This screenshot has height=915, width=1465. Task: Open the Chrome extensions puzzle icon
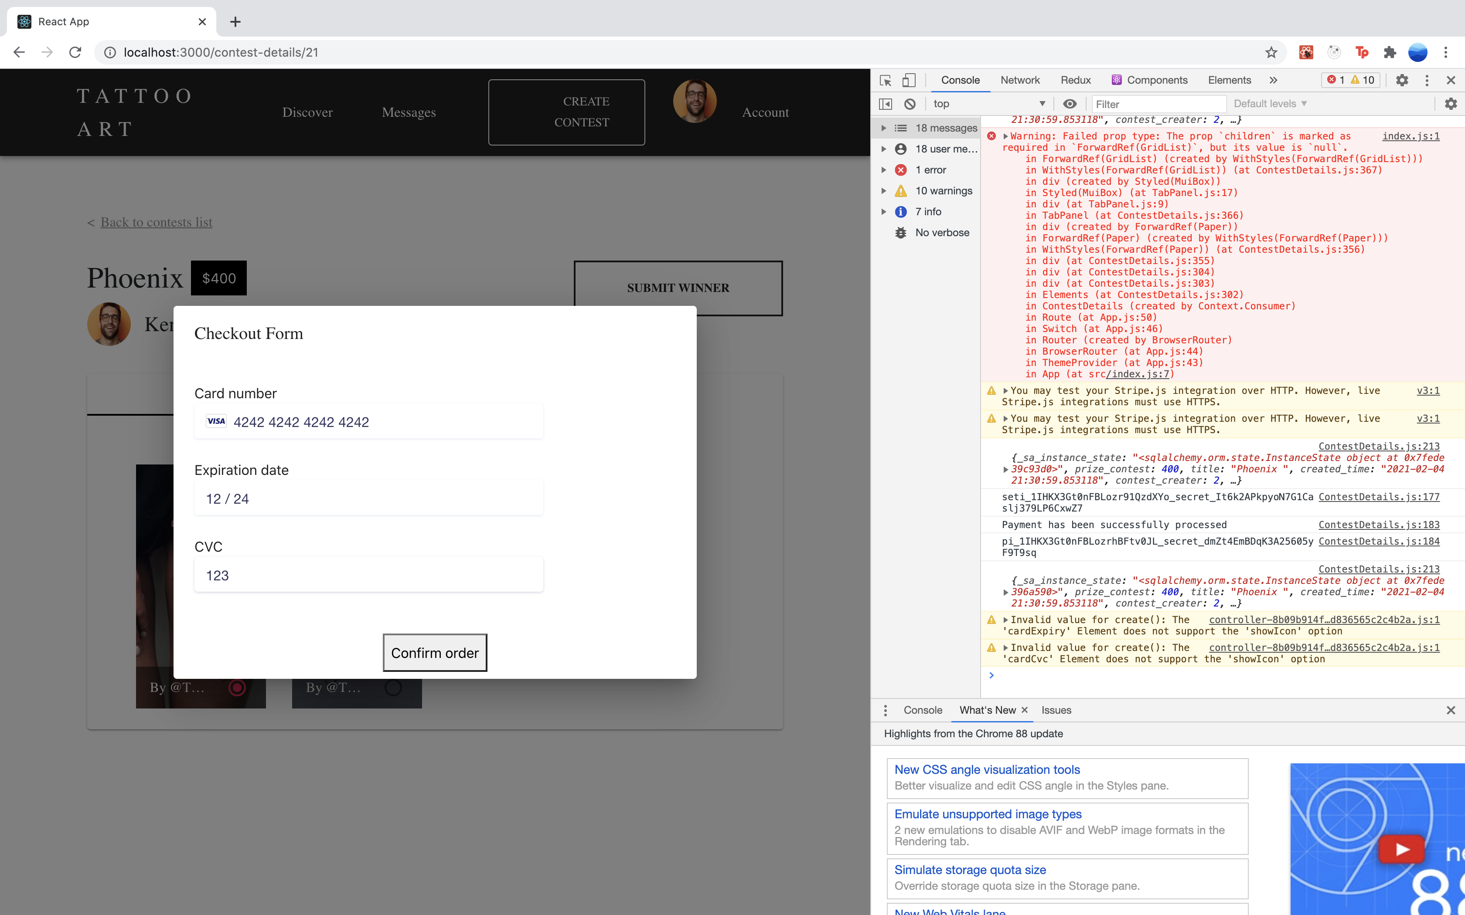tap(1390, 53)
